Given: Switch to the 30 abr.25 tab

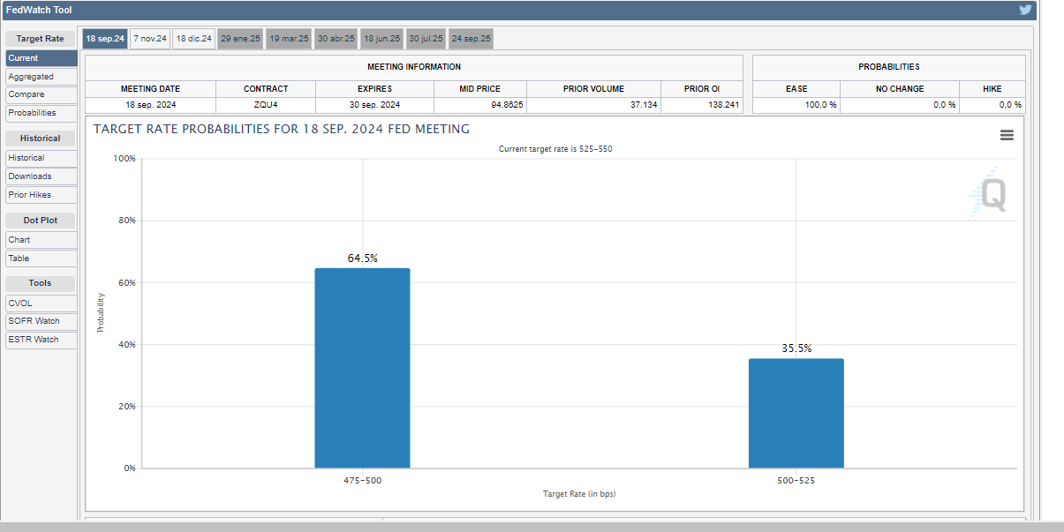Looking at the screenshot, I should coord(336,39).
